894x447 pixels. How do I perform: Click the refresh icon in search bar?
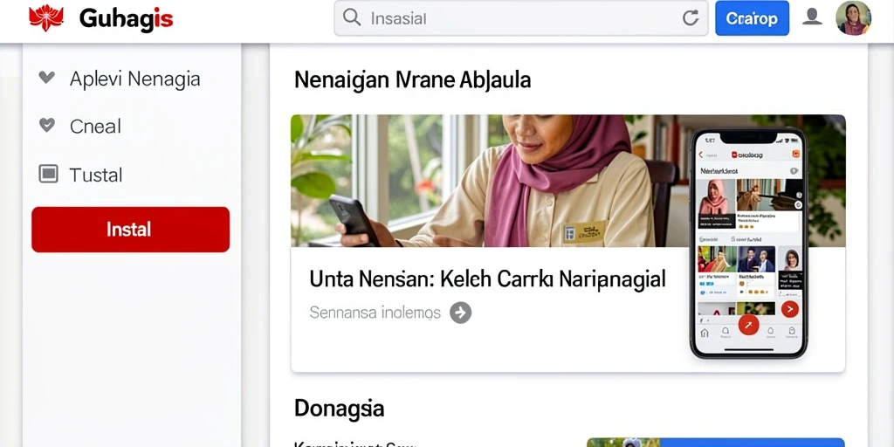click(691, 18)
